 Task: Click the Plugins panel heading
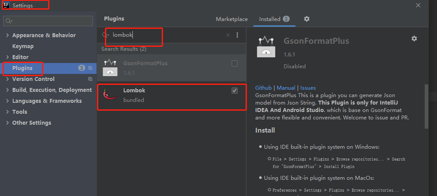114,19
